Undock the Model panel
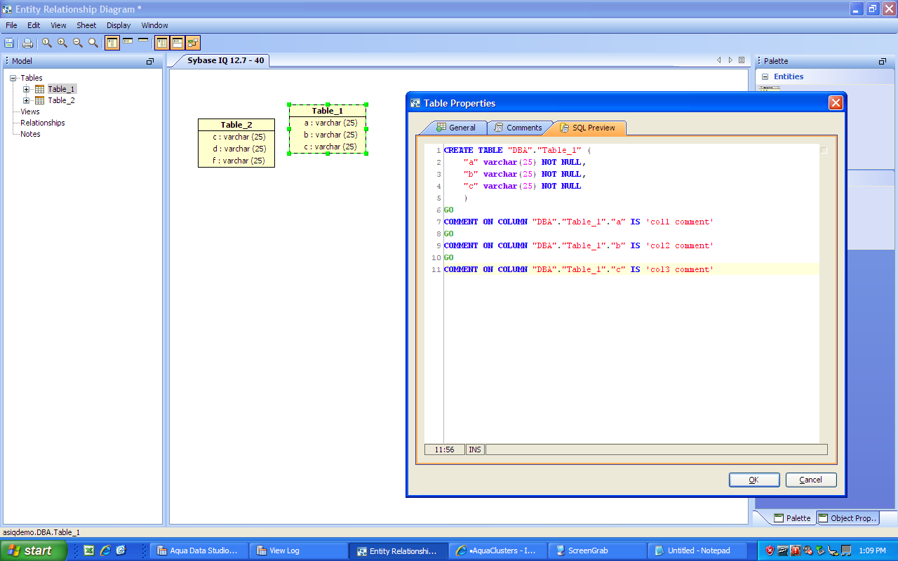Viewport: 898px width, 561px height. (x=149, y=62)
